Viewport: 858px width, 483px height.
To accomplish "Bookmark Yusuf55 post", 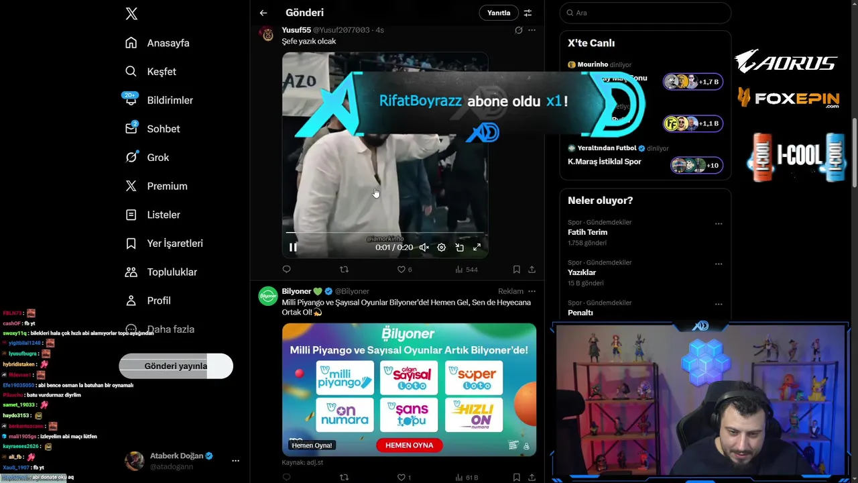I will [x=516, y=270].
